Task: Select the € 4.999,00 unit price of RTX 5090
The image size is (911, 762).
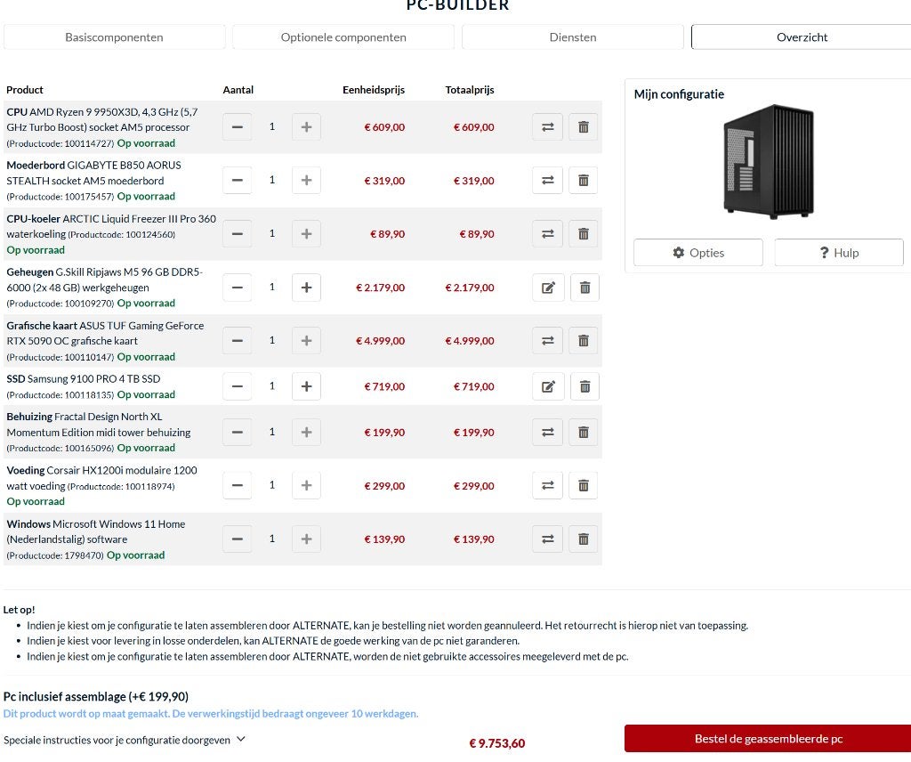Action: point(380,341)
